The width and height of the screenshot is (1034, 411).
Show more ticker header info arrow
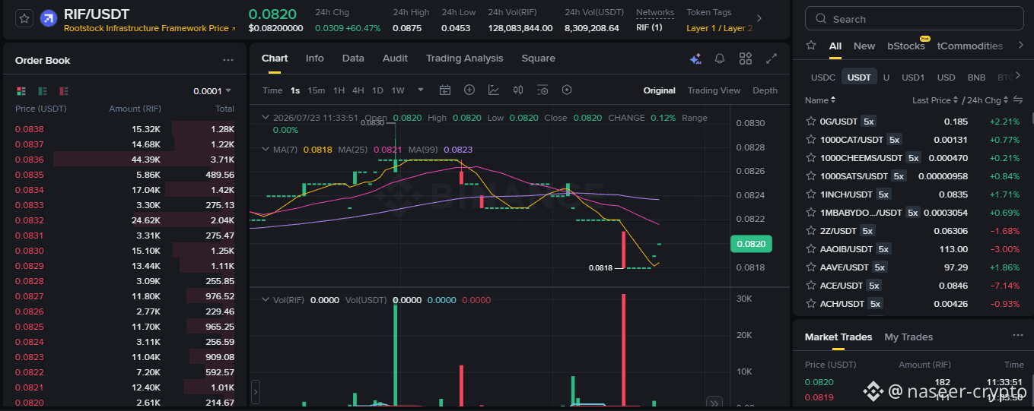pos(759,18)
